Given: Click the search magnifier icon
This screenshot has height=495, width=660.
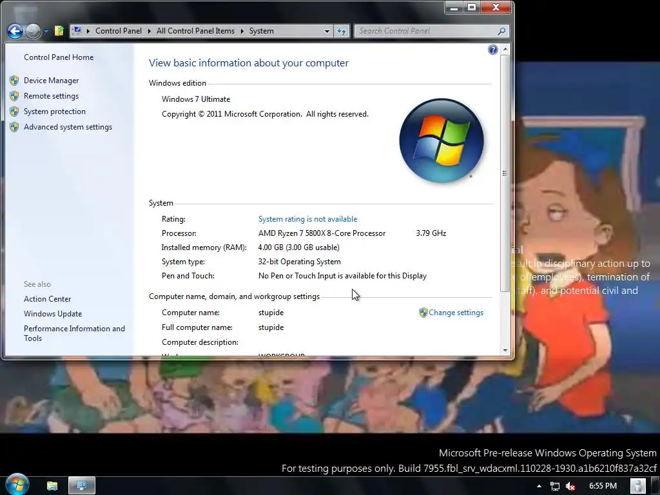Looking at the screenshot, I should tap(501, 31).
